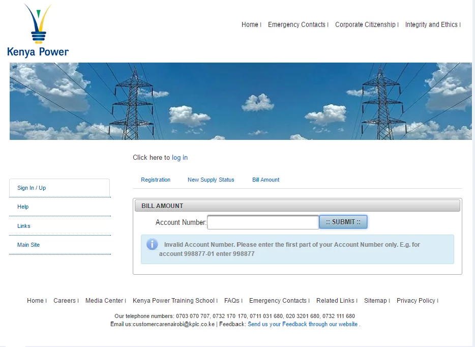Open the Sitemap footer link

point(375,301)
